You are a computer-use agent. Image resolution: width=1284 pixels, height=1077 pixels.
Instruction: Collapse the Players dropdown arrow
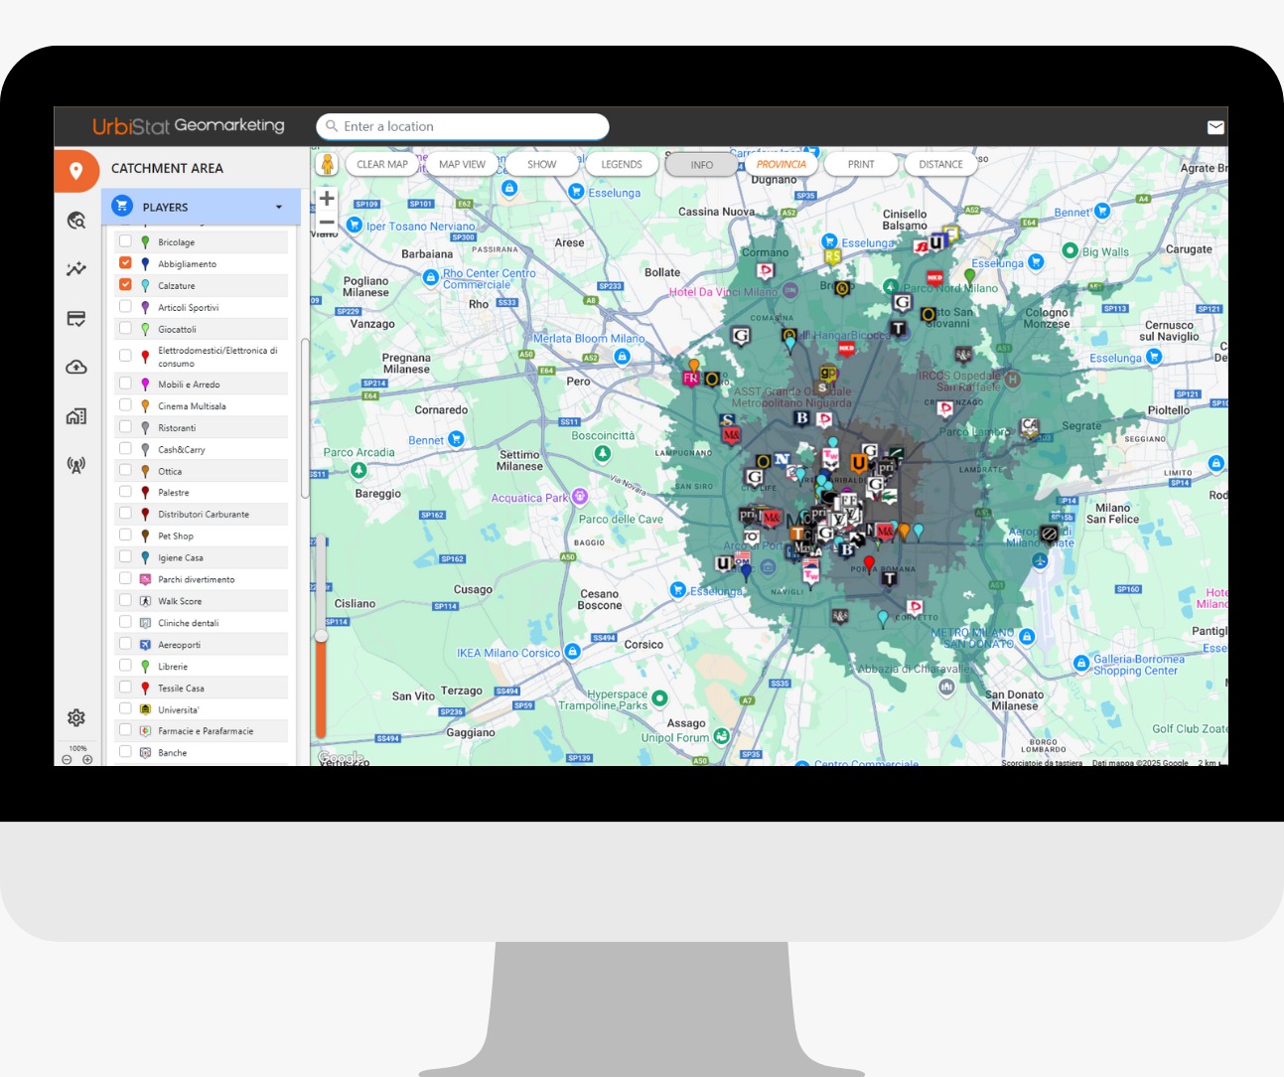coord(279,207)
